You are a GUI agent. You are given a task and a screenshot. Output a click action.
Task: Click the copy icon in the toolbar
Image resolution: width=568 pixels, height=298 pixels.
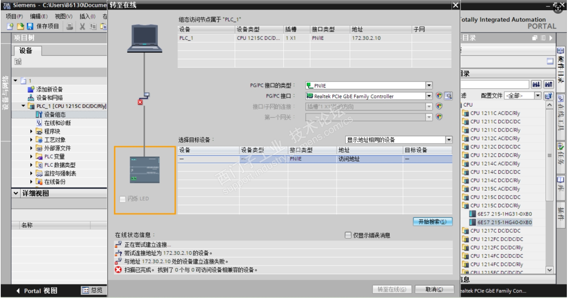pyautogui.click(x=93, y=26)
